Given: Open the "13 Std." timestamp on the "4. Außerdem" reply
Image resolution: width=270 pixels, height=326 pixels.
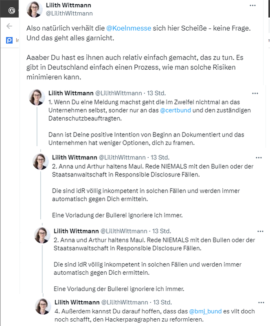Looking at the screenshot, I should click(x=162, y=302).
